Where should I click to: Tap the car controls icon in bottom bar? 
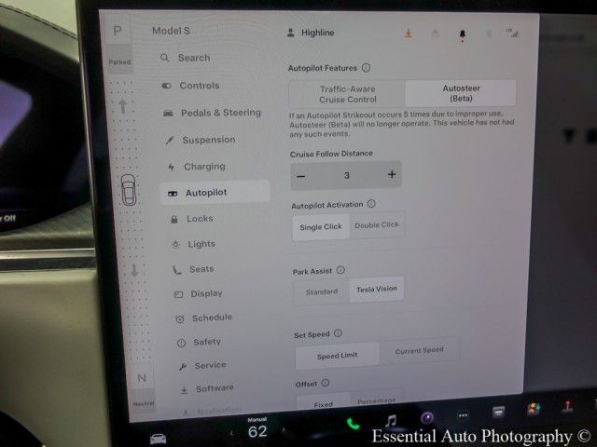tap(158, 438)
